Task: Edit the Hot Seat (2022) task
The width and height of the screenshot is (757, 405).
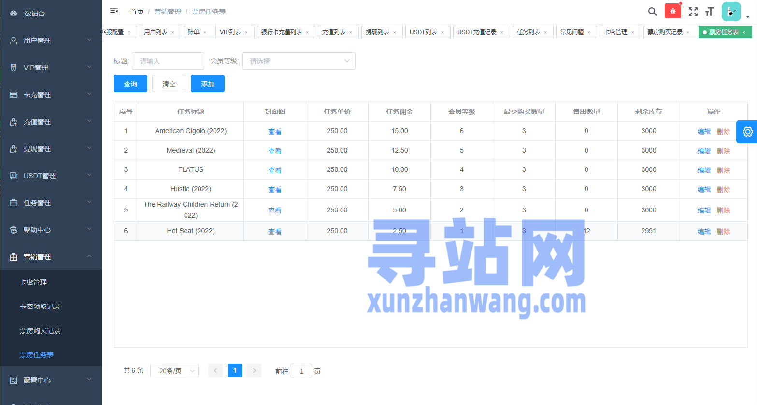Action: pos(704,232)
